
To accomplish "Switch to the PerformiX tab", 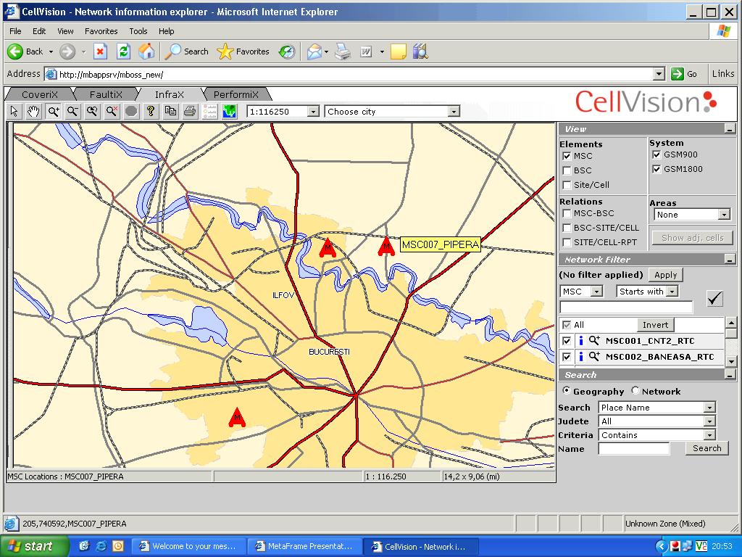I will 235,94.
